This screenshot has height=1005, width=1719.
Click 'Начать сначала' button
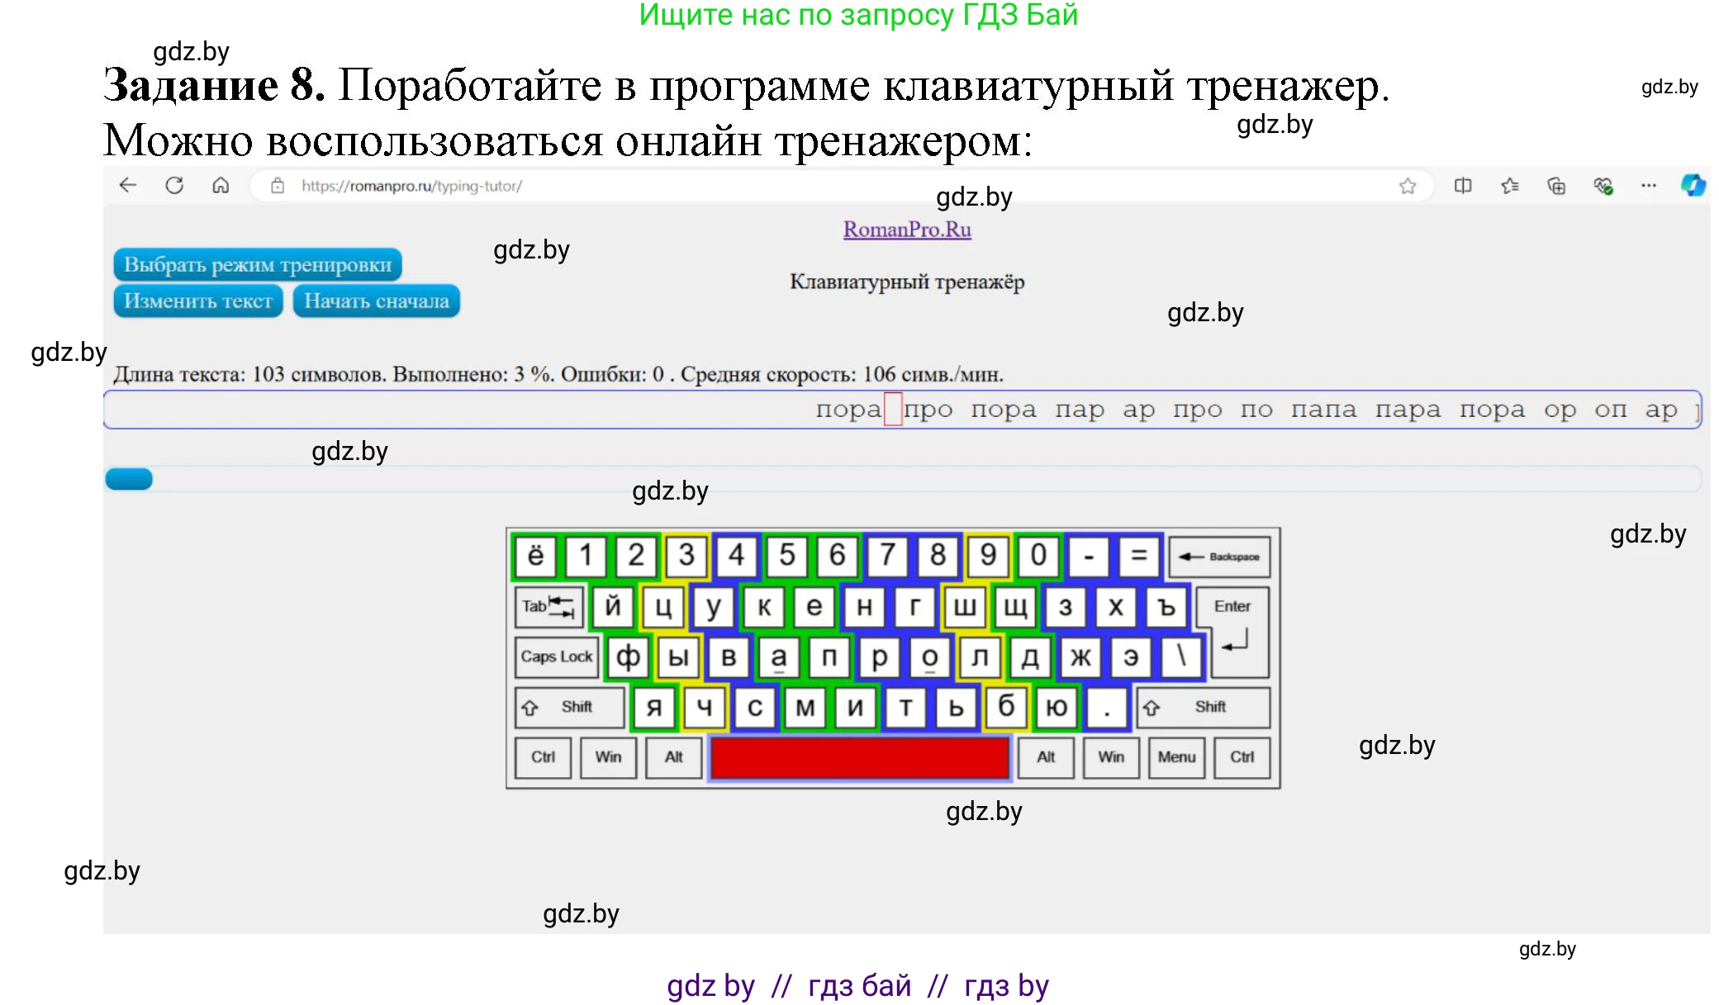pos(376,301)
